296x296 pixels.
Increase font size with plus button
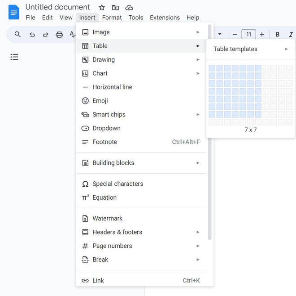coord(262,35)
